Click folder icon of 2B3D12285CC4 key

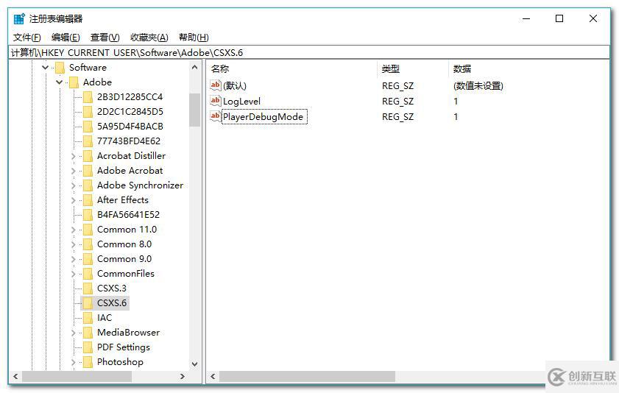point(88,97)
